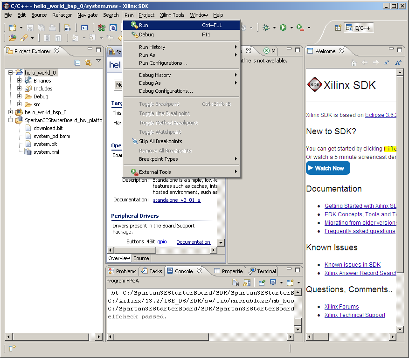Expand the hello_world_bsp_0 project node

tap(11, 112)
